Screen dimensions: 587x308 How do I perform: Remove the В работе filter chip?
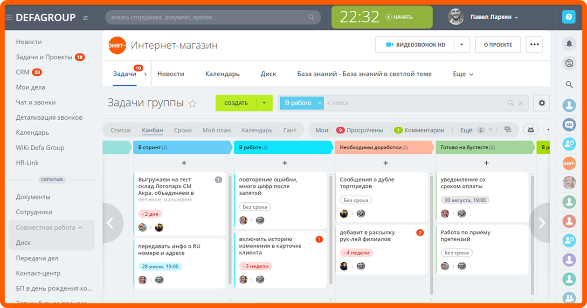click(x=319, y=103)
